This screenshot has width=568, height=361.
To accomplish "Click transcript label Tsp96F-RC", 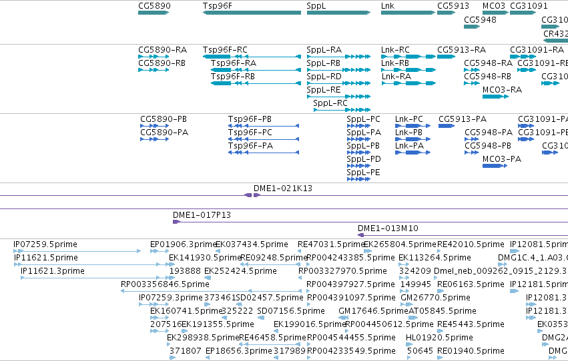I will click(225, 49).
